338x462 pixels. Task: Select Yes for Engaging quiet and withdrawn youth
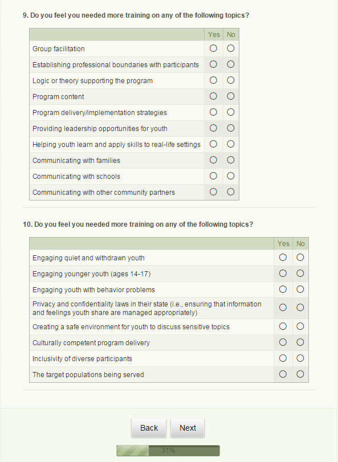click(x=283, y=257)
